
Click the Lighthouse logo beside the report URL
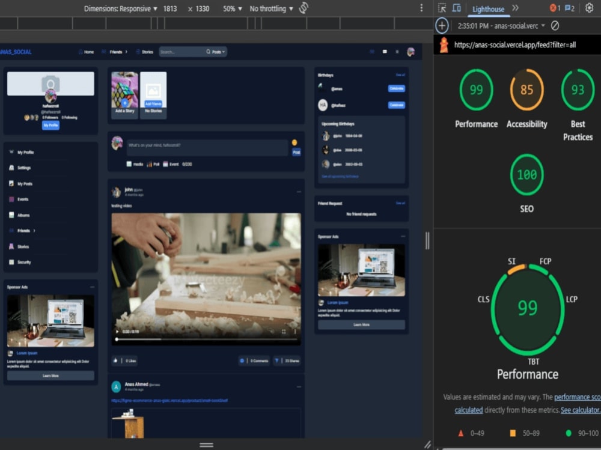click(444, 45)
